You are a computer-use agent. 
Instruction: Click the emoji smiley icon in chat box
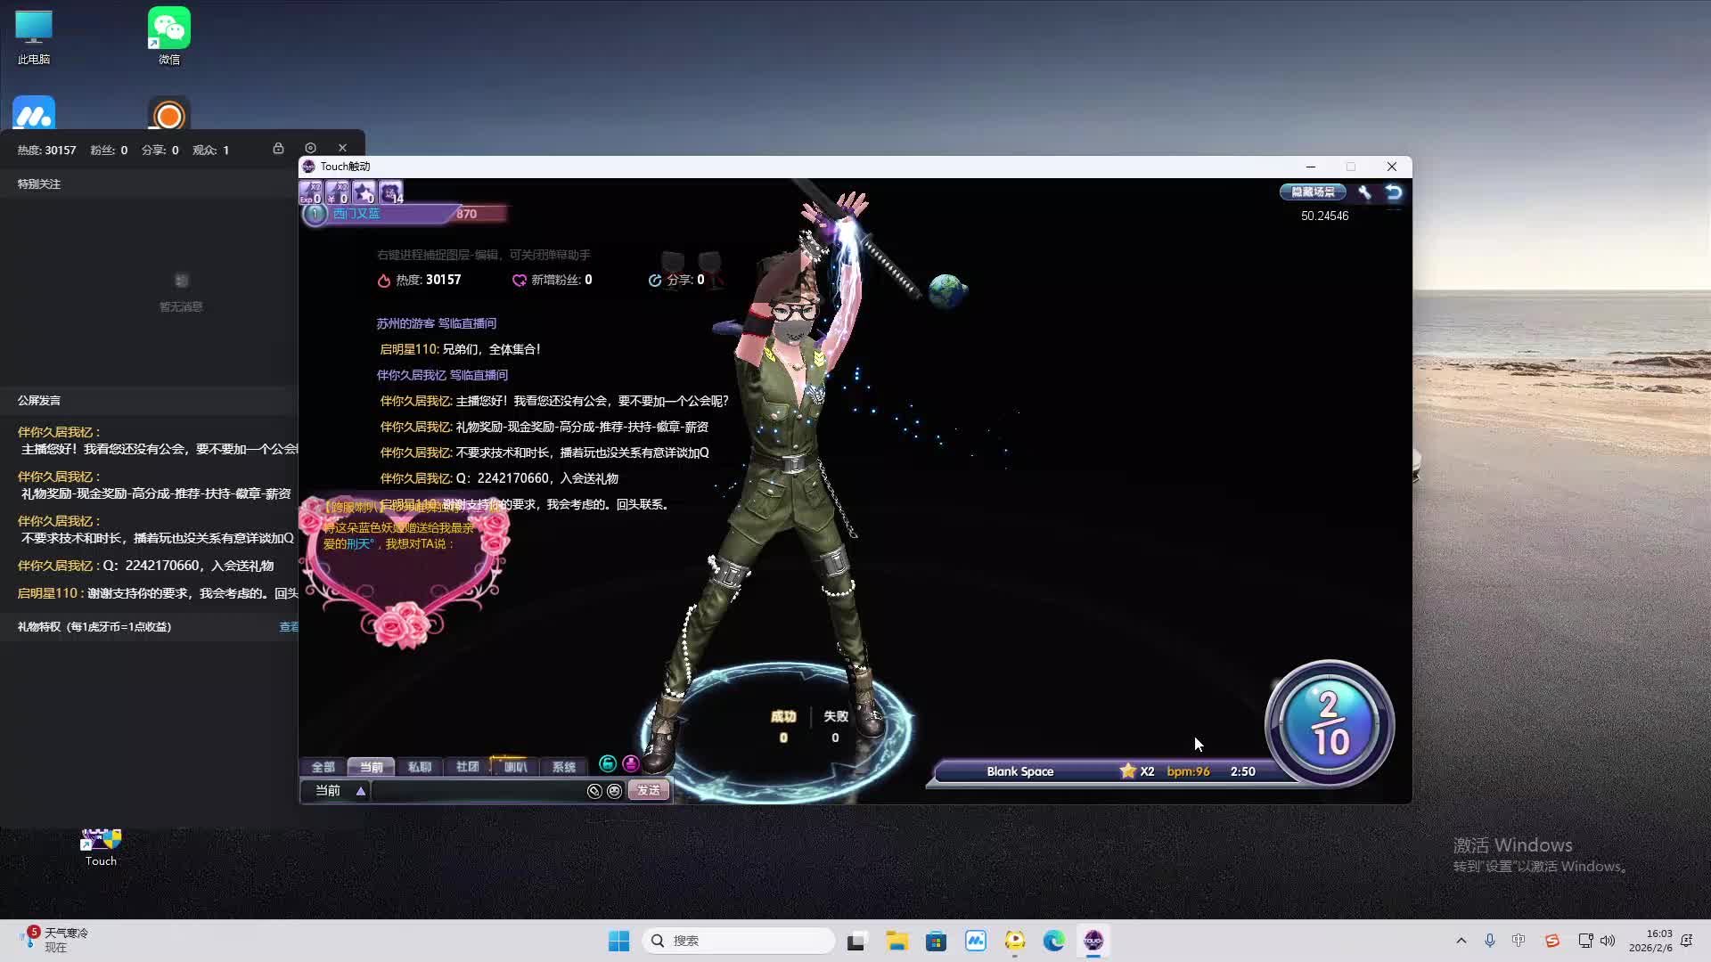click(614, 791)
